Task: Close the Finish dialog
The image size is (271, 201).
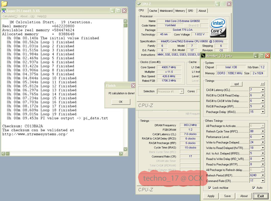Action: 133,85
